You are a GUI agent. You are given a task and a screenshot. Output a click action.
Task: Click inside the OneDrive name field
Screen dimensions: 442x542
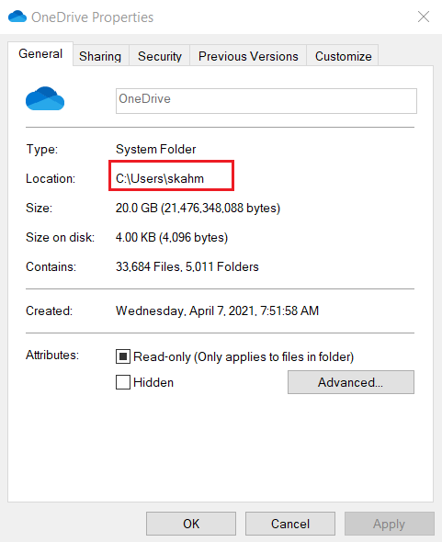click(266, 101)
